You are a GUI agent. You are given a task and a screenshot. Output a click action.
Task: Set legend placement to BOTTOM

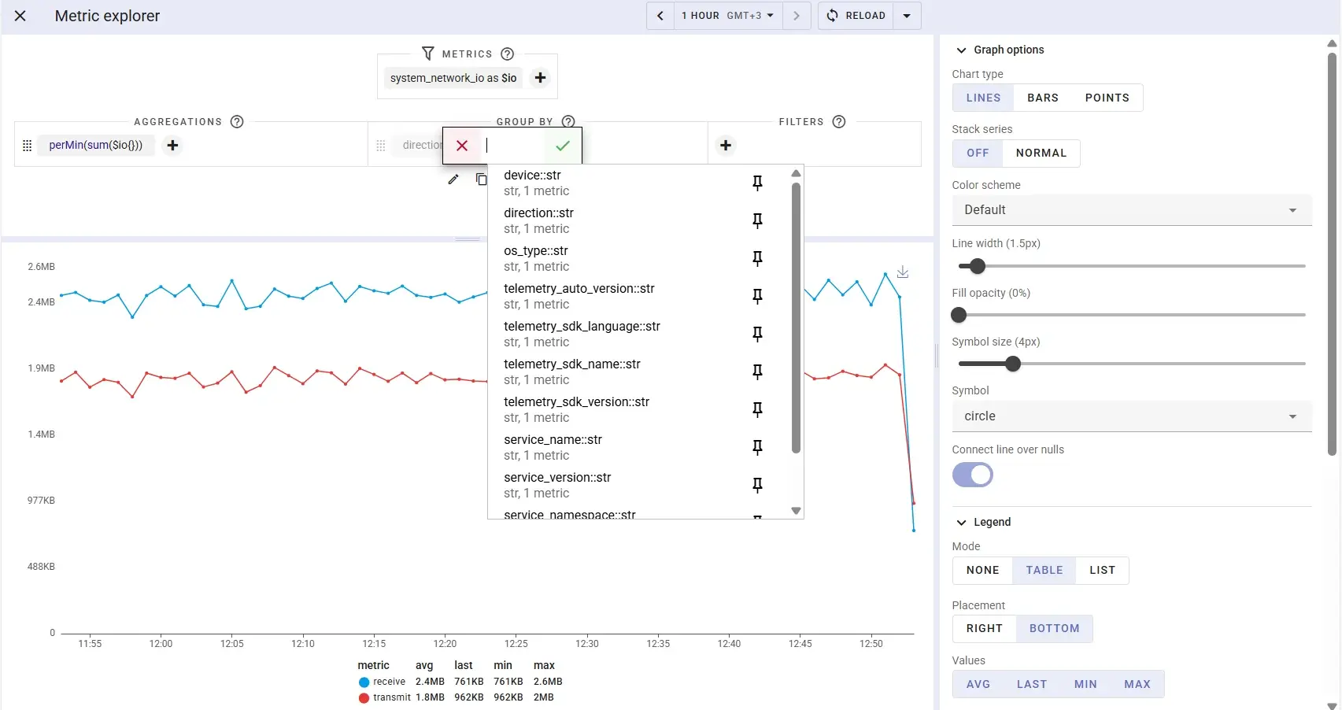point(1054,628)
